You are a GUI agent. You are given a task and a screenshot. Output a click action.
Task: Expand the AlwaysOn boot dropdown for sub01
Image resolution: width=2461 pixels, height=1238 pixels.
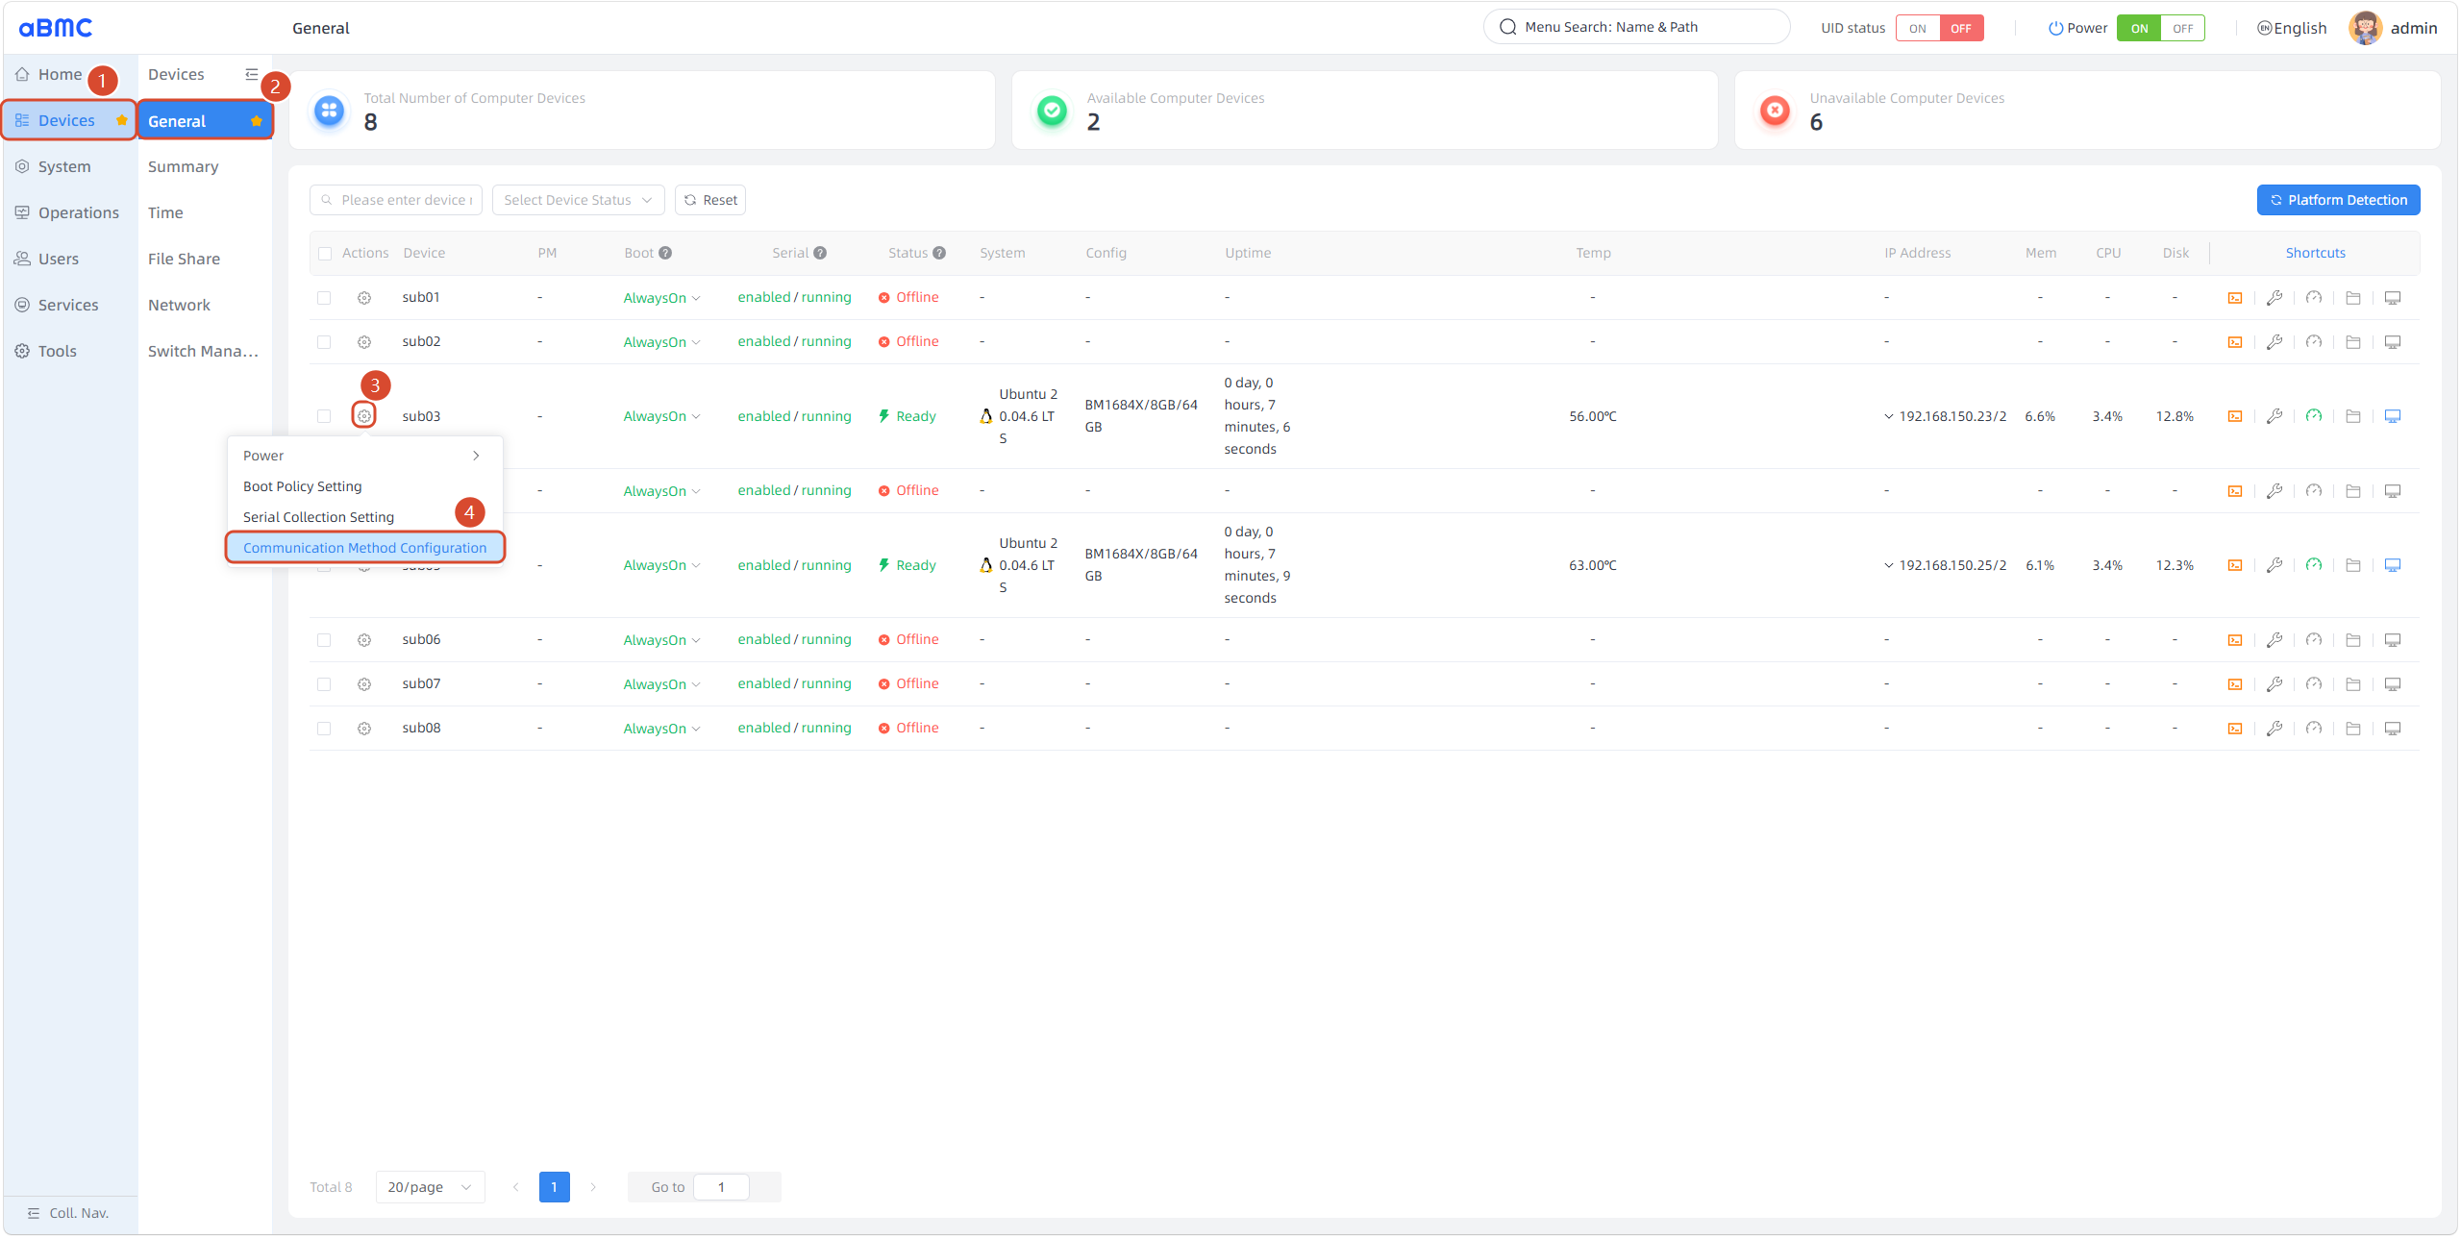pyautogui.click(x=661, y=298)
